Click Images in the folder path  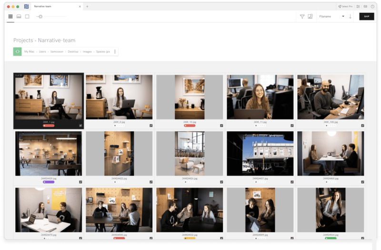(87, 52)
